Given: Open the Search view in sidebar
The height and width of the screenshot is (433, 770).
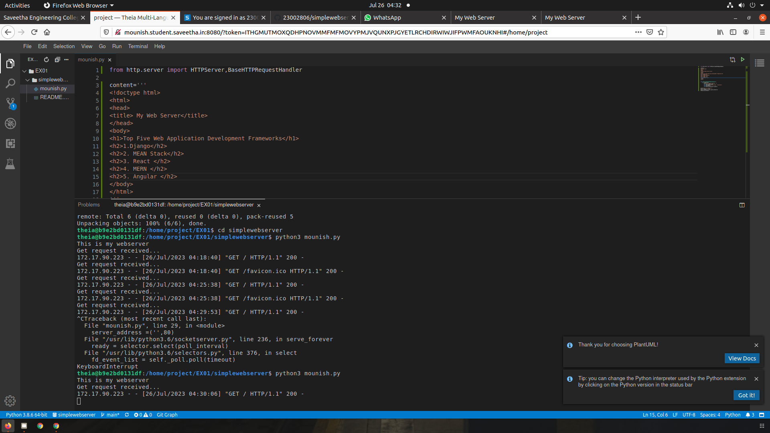Looking at the screenshot, I should click(10, 83).
